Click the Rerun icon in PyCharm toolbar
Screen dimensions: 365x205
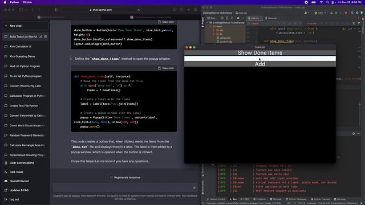click(331, 13)
